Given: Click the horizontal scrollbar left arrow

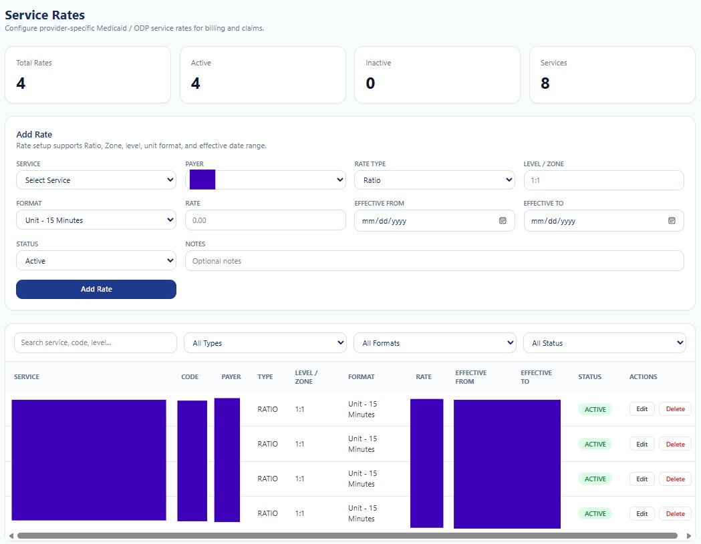Looking at the screenshot, I should click(11, 535).
